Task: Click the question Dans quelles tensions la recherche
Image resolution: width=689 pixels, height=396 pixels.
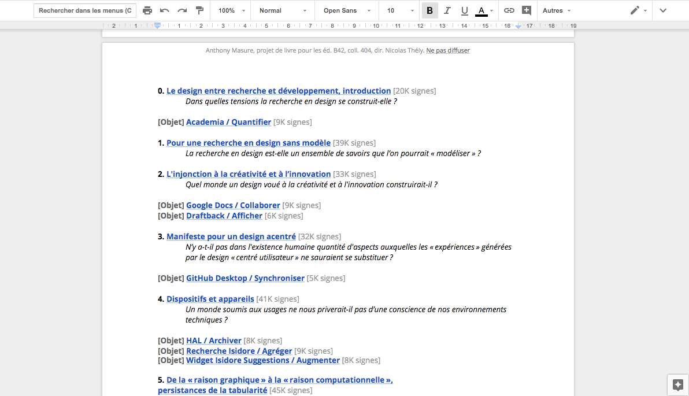Action: (x=291, y=102)
